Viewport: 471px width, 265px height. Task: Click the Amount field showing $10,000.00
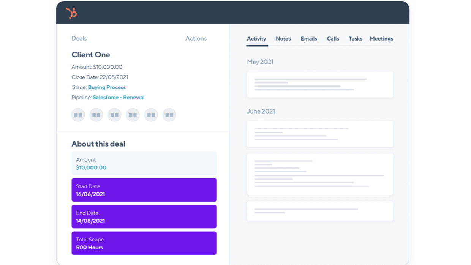pyautogui.click(x=144, y=163)
